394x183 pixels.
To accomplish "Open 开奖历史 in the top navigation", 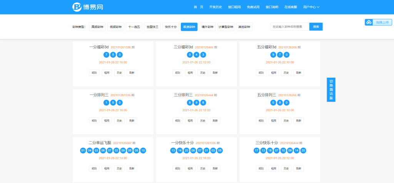I will click(216, 7).
